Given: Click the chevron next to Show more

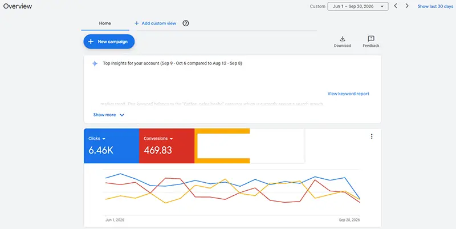Looking at the screenshot, I should (x=122, y=115).
